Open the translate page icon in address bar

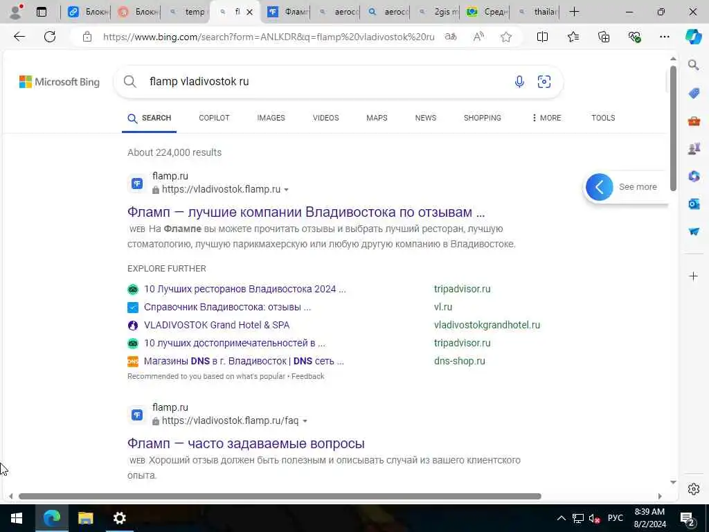(x=450, y=37)
